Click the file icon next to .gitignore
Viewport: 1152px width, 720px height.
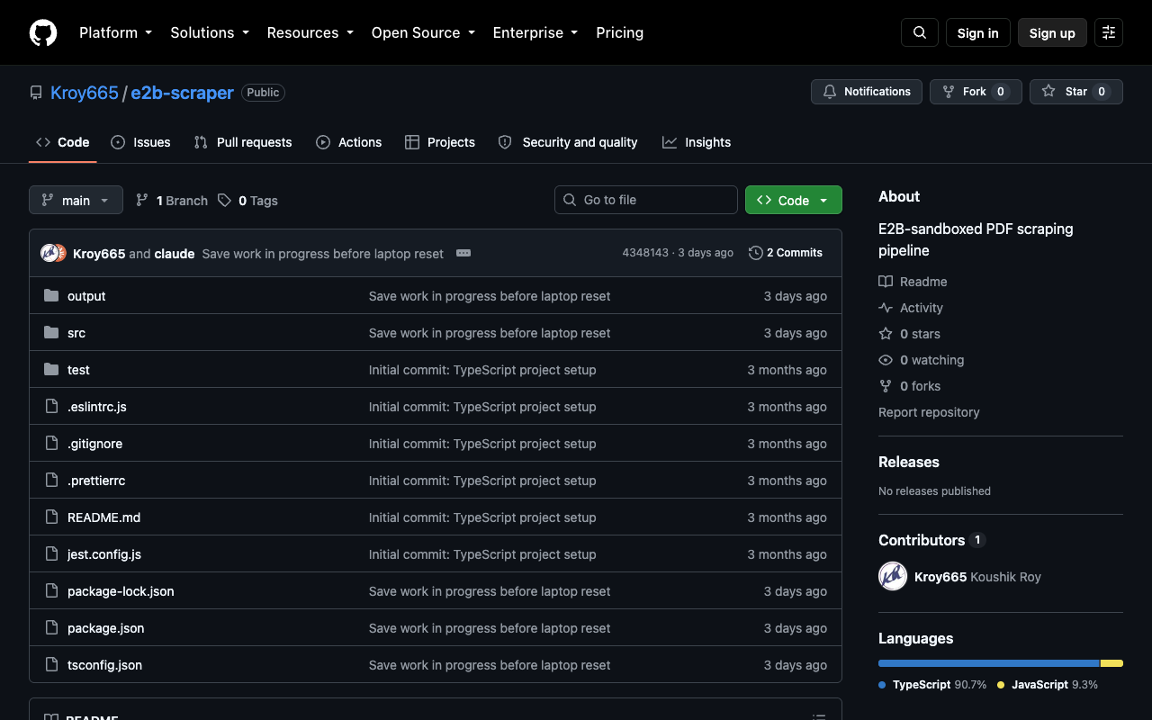tap(51, 444)
